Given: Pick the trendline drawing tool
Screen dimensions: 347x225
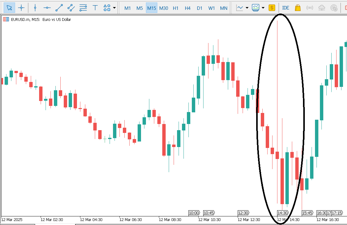Looking at the screenshot, I should click(x=59, y=8).
